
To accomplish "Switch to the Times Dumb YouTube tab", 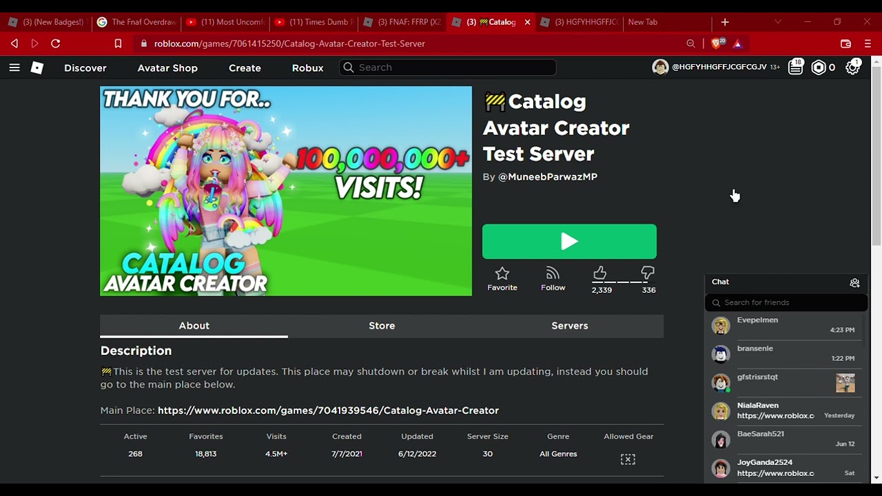I will tap(313, 22).
